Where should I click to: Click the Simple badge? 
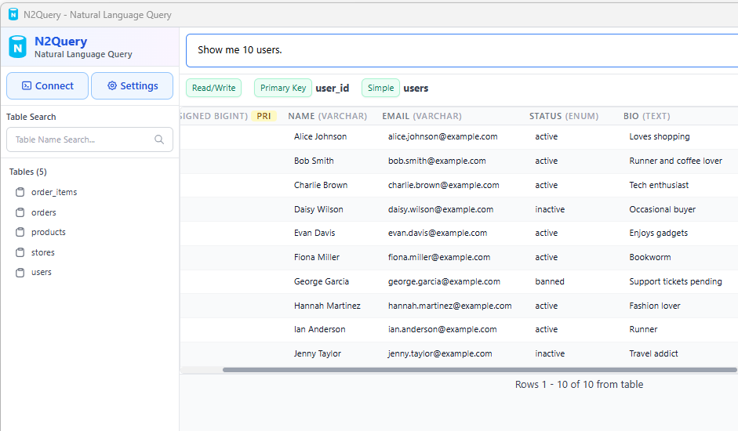(381, 88)
